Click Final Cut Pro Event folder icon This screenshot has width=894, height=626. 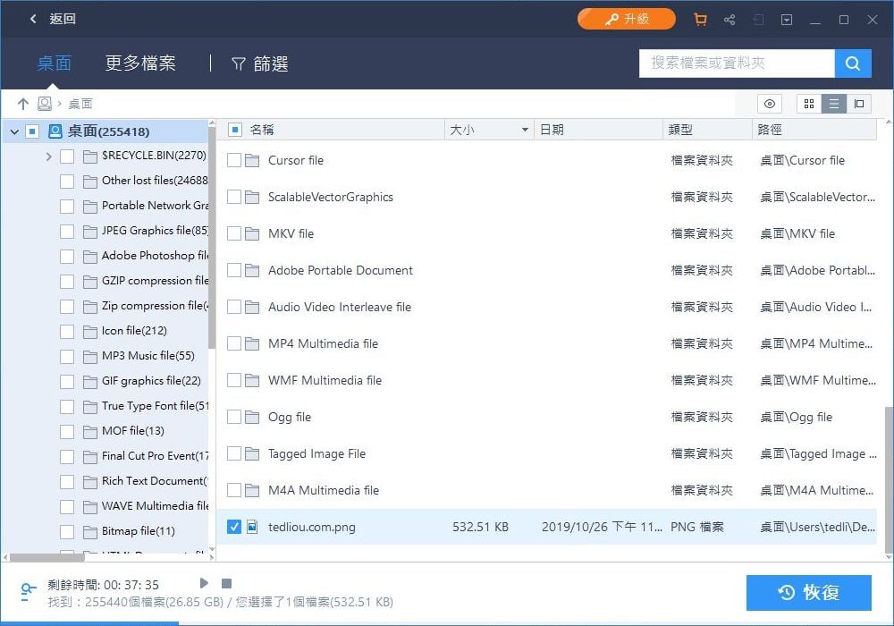[x=90, y=457]
